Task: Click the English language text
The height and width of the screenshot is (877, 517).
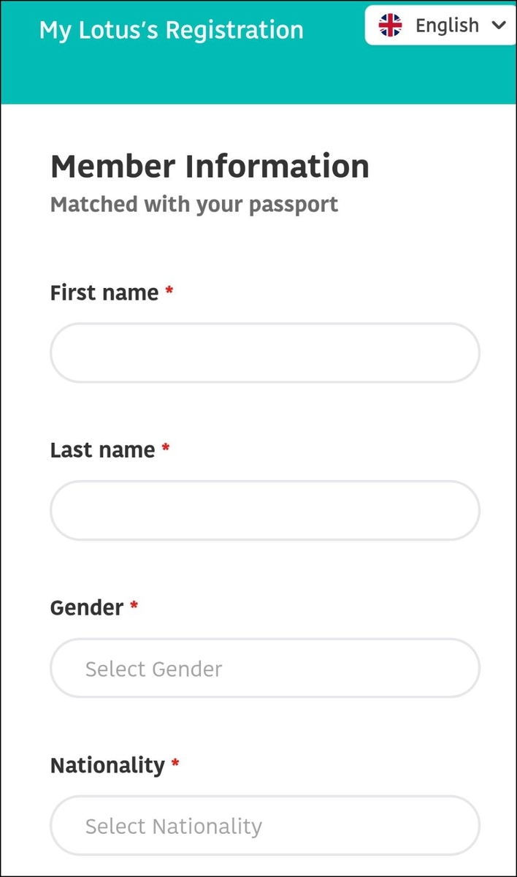Action: pyautogui.click(x=447, y=26)
